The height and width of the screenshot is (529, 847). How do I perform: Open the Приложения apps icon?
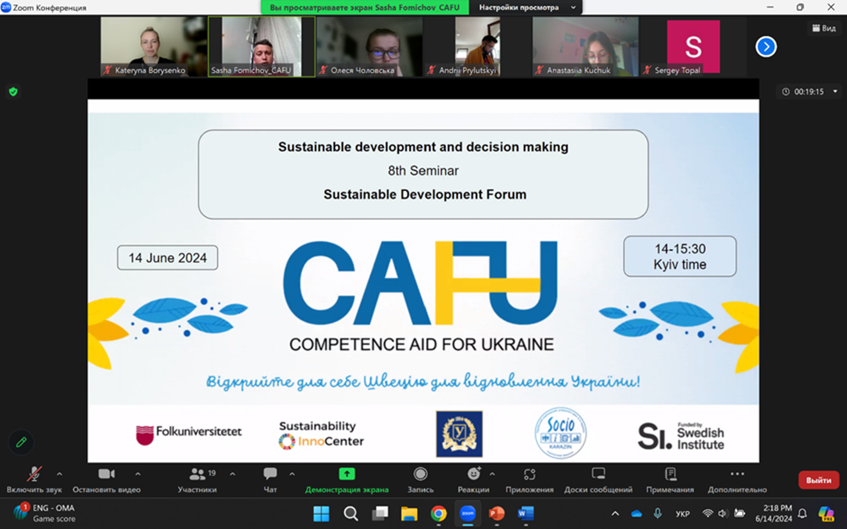pyautogui.click(x=529, y=474)
